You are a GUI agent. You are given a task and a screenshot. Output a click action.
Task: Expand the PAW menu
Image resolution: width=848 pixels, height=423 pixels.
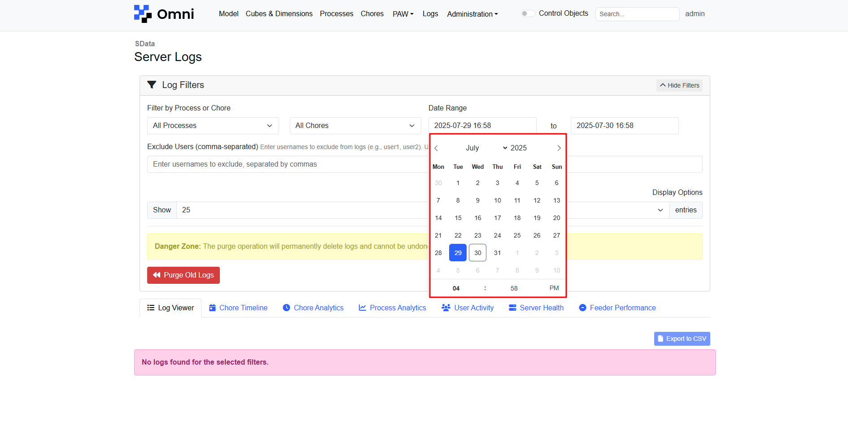click(403, 14)
